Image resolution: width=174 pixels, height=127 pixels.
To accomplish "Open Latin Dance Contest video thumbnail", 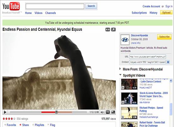I will 129,84.
